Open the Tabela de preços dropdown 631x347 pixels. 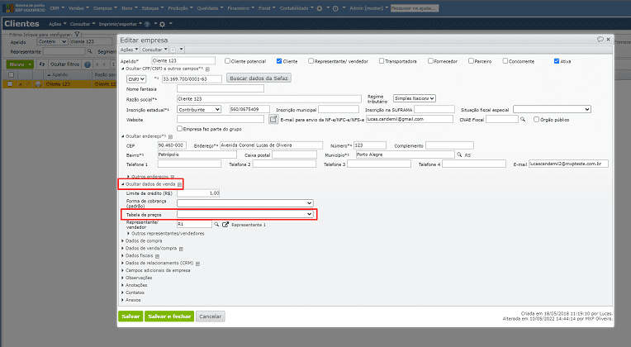tap(245, 214)
